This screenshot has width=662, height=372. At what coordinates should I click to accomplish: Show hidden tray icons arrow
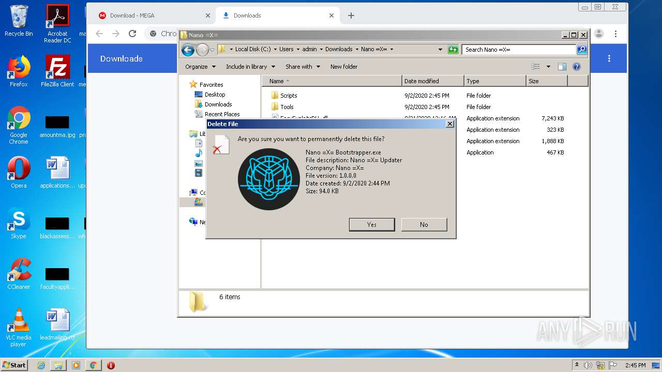click(577, 365)
